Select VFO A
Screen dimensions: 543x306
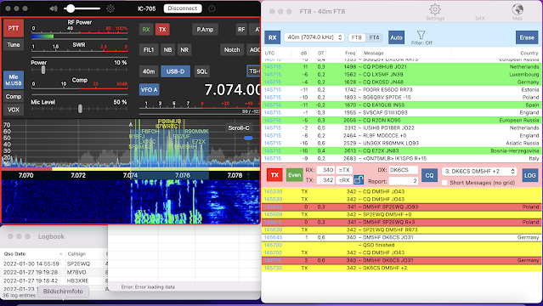click(x=149, y=90)
